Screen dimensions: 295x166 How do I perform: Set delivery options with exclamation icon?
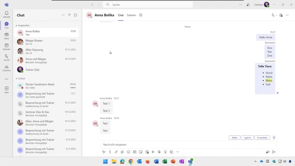tap(110, 152)
